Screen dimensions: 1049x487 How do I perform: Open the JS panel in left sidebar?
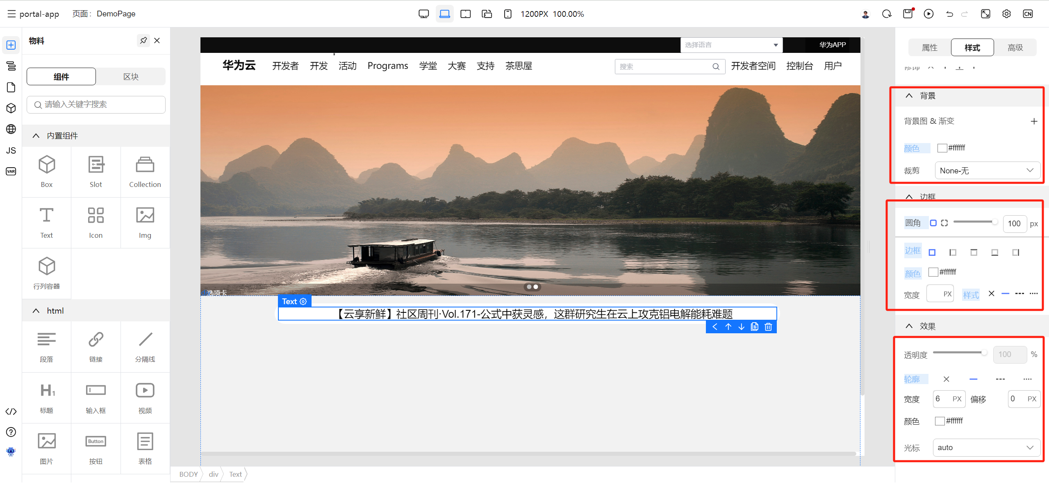11,150
